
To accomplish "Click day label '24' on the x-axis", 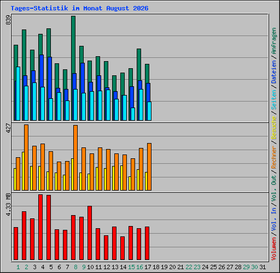I will click(x=205, y=267).
